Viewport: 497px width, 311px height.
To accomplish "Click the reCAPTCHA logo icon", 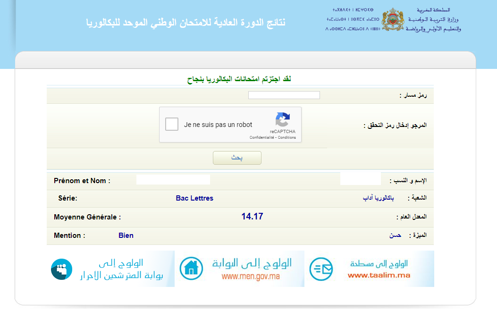I will pos(283,118).
